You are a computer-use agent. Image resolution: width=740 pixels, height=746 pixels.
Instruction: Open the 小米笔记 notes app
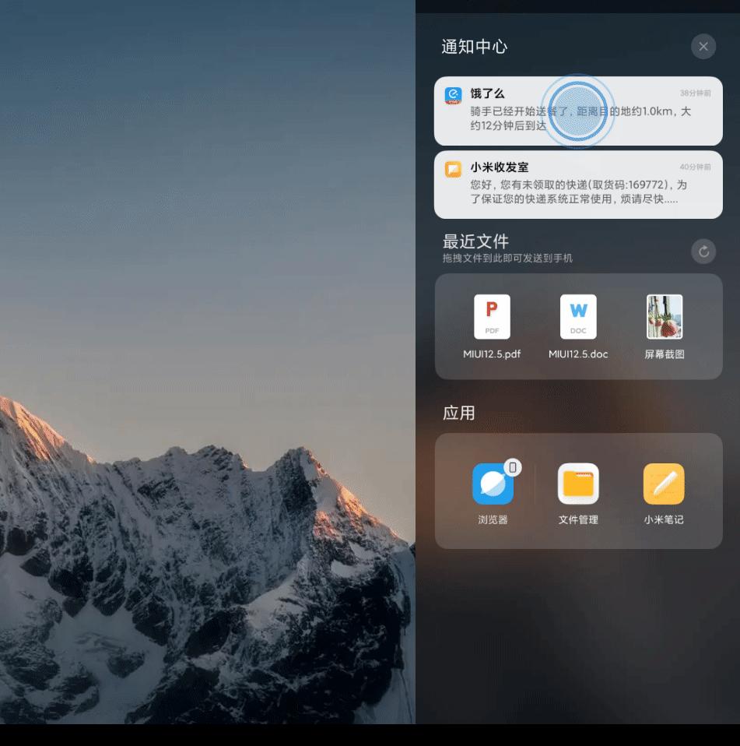(x=663, y=483)
